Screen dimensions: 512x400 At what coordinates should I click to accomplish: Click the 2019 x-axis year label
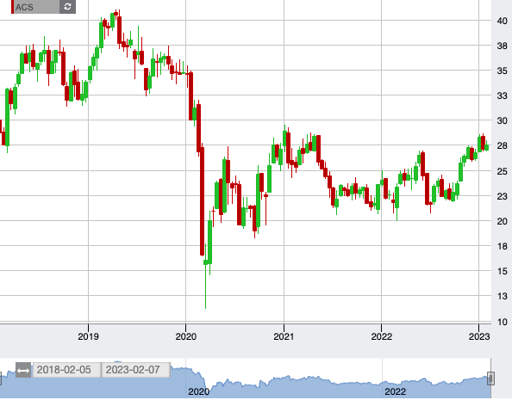pos(88,336)
